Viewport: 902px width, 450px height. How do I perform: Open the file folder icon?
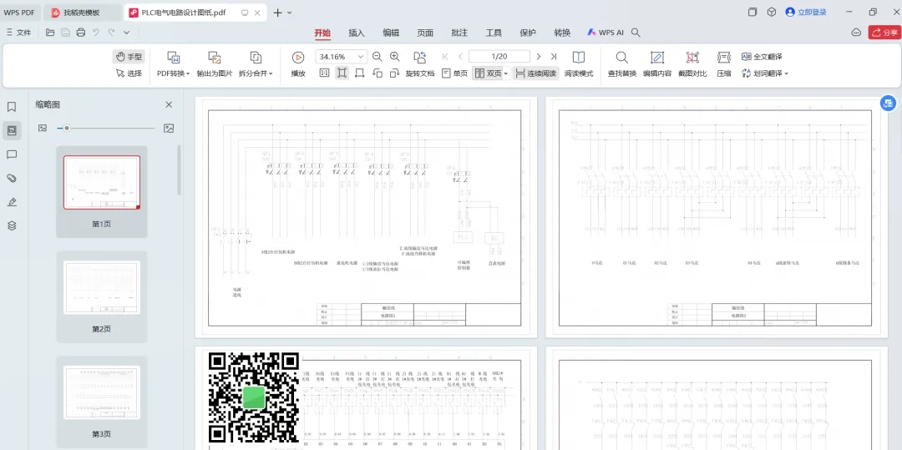click(x=51, y=33)
